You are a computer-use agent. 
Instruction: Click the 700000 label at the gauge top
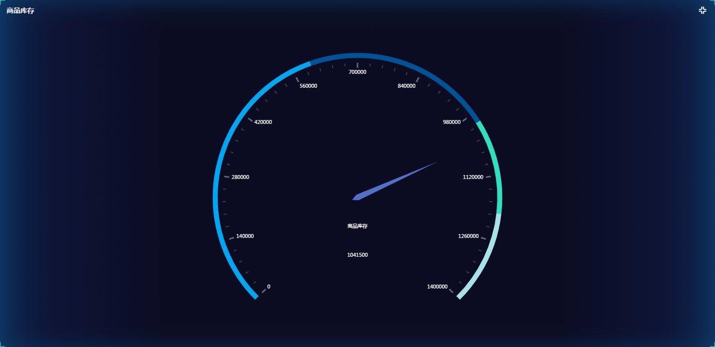point(357,72)
